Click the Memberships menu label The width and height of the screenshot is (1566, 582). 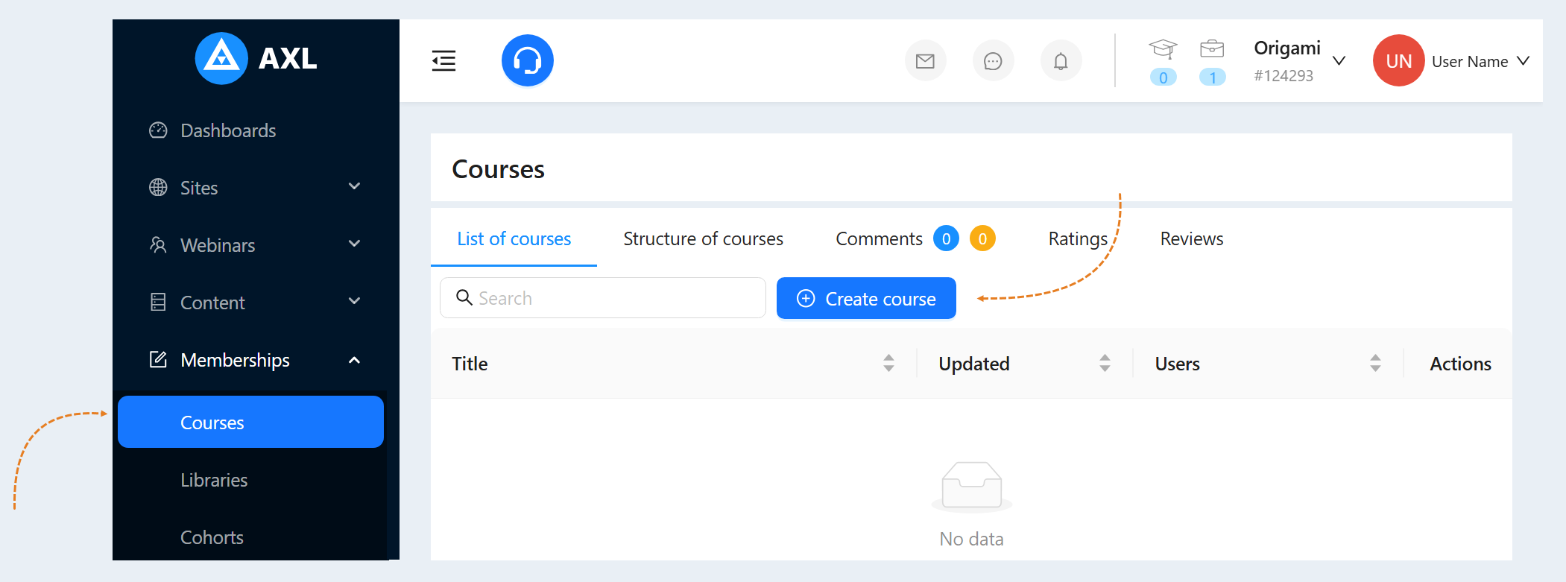point(235,360)
